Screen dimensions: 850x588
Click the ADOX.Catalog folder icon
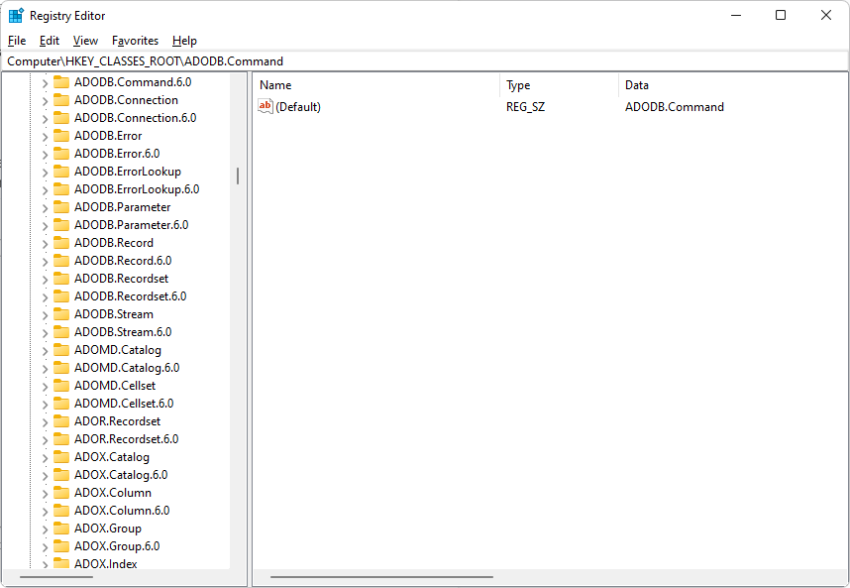click(x=61, y=457)
